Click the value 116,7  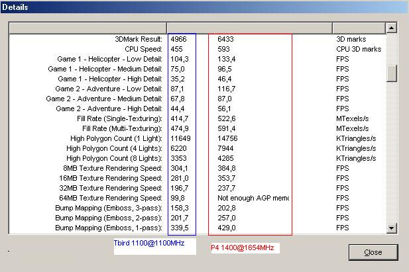pos(227,89)
